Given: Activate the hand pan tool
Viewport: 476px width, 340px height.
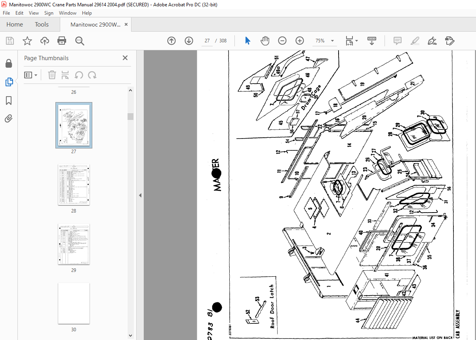Looking at the screenshot, I should [265, 41].
